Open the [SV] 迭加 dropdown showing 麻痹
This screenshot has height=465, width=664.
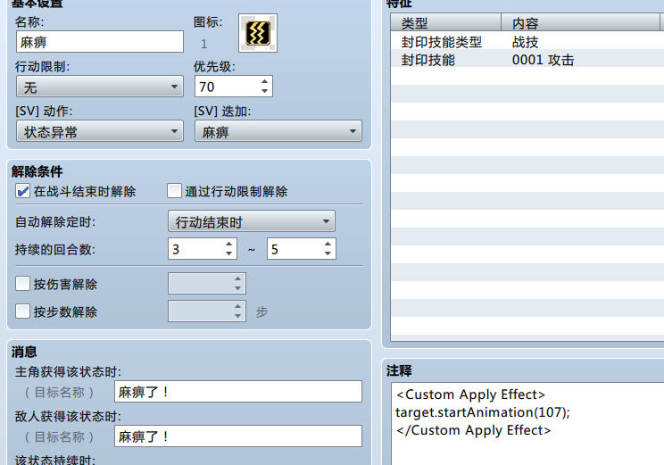(x=278, y=131)
